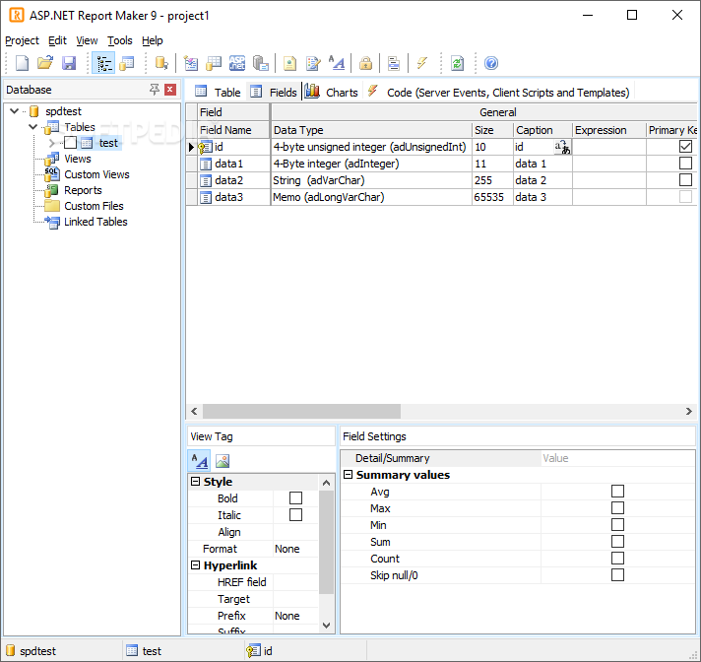Click the lightning bolt generate icon

[422, 63]
